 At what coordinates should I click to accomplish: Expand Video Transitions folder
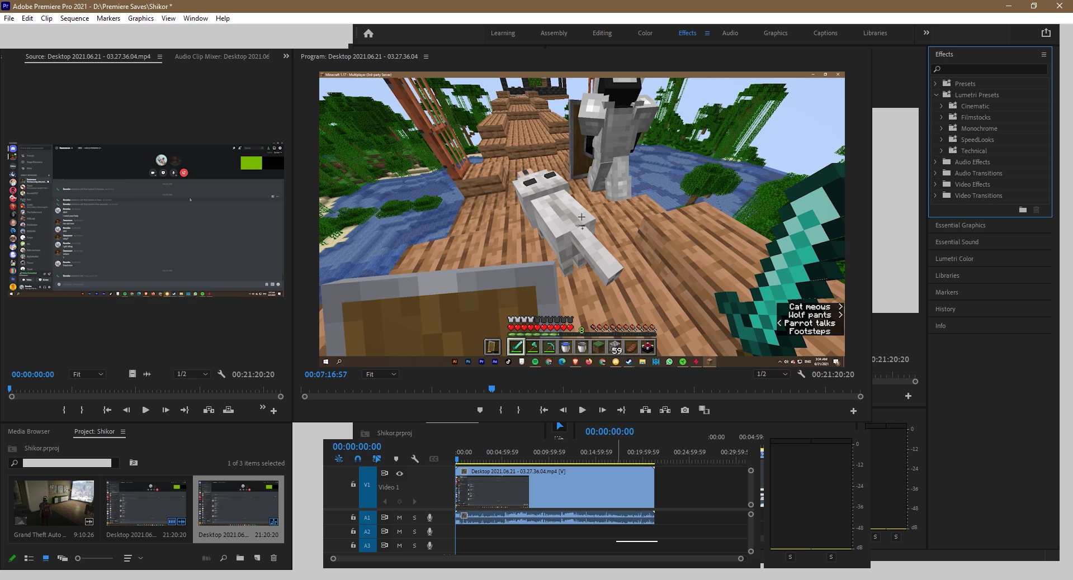(935, 196)
